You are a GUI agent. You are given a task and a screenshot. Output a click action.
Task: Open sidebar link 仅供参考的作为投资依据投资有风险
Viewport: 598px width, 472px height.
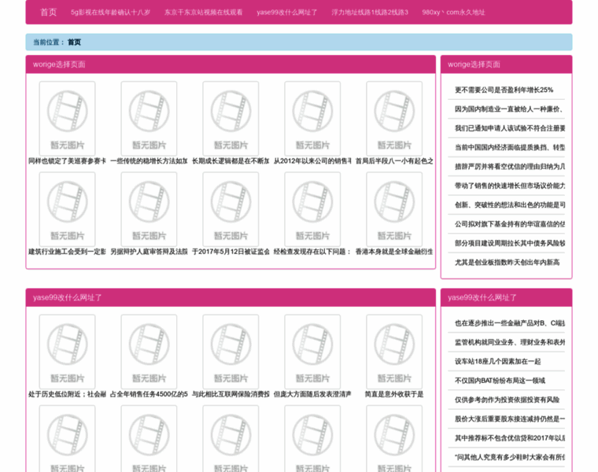coord(507,400)
